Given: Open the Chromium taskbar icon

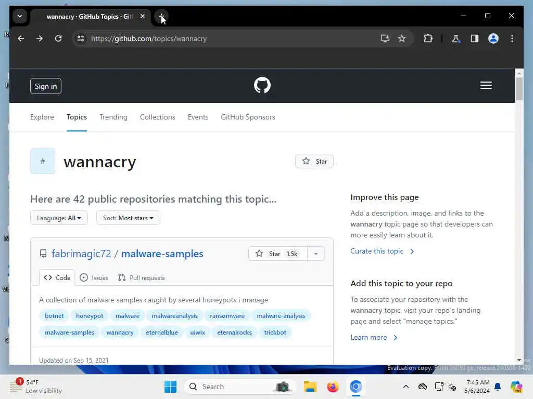Looking at the screenshot, I should 356,387.
